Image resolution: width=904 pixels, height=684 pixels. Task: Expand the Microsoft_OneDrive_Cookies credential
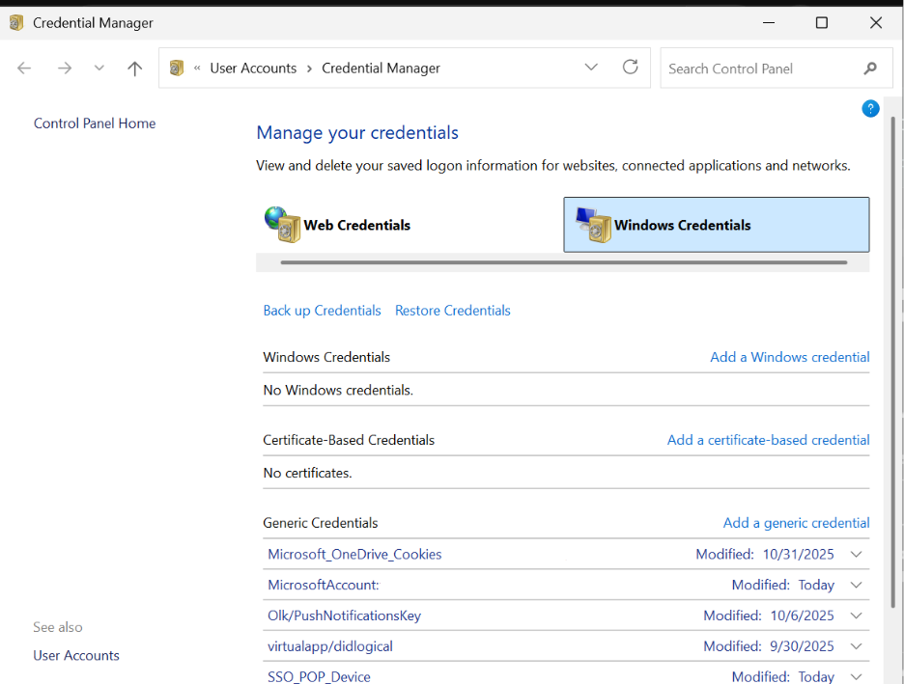[x=856, y=555]
